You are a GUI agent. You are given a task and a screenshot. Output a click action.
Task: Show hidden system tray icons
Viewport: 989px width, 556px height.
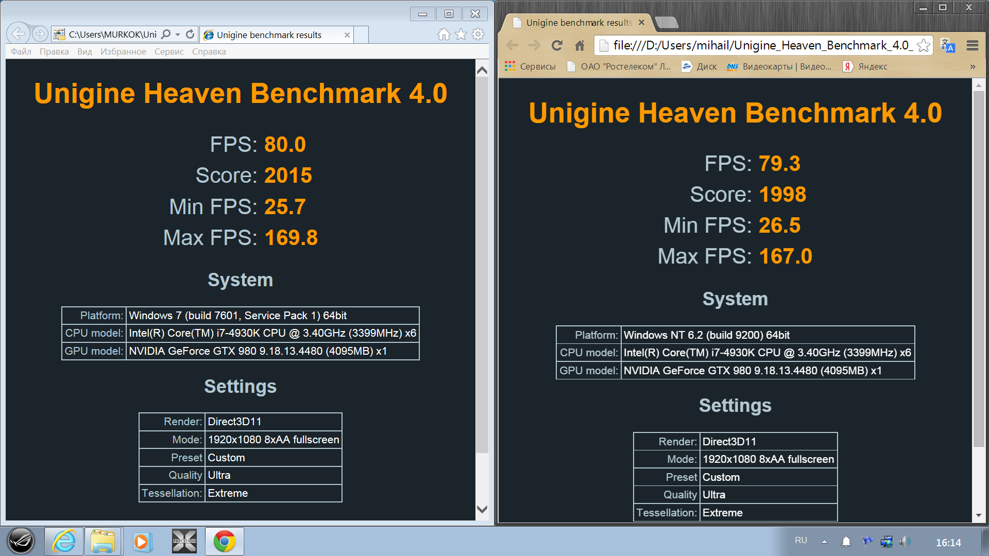(x=824, y=542)
